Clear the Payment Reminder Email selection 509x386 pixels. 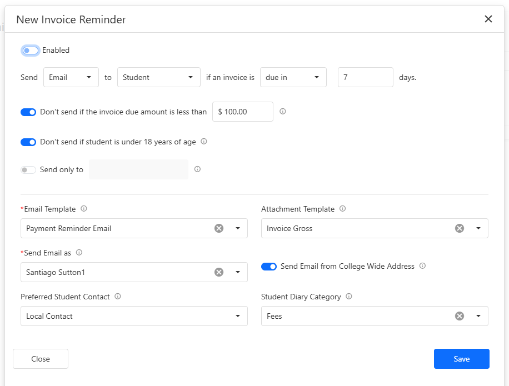pos(219,228)
